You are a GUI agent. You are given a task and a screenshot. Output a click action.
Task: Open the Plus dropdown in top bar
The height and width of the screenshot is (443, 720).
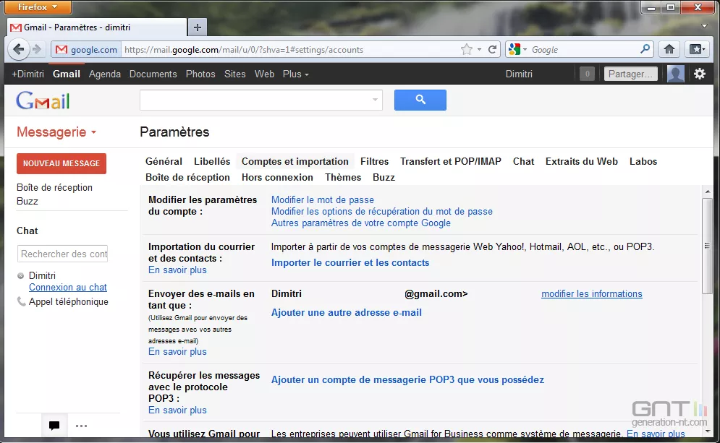click(295, 74)
